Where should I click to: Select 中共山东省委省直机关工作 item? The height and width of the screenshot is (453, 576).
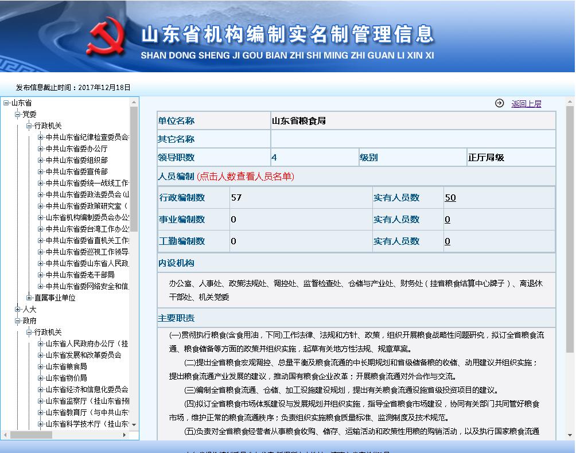tap(87, 240)
